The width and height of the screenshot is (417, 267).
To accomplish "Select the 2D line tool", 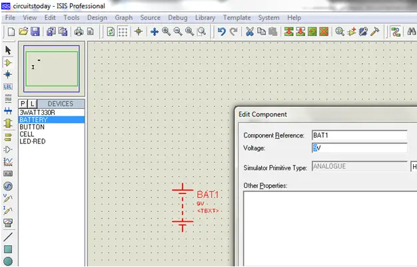I will (x=8, y=237).
